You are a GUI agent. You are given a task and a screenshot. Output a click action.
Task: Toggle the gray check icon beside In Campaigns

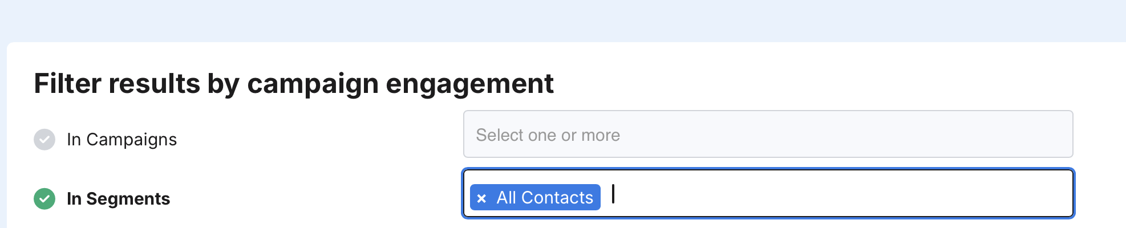click(44, 139)
